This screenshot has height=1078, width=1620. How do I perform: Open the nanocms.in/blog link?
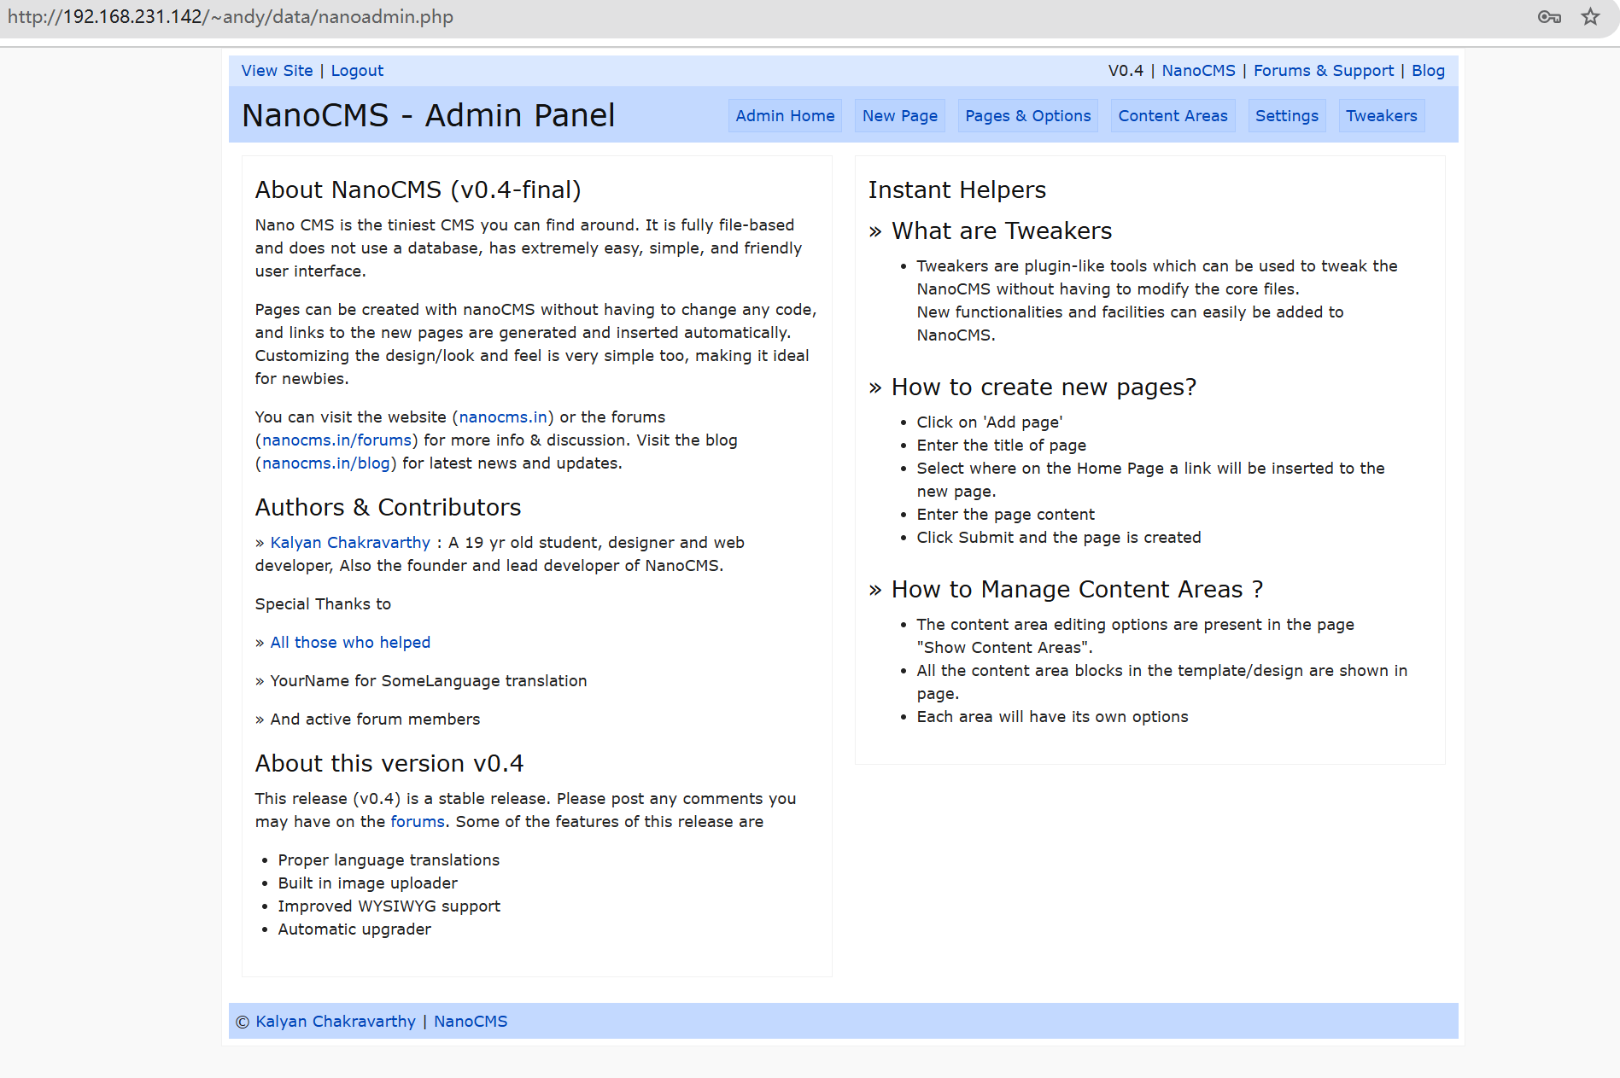point(326,463)
